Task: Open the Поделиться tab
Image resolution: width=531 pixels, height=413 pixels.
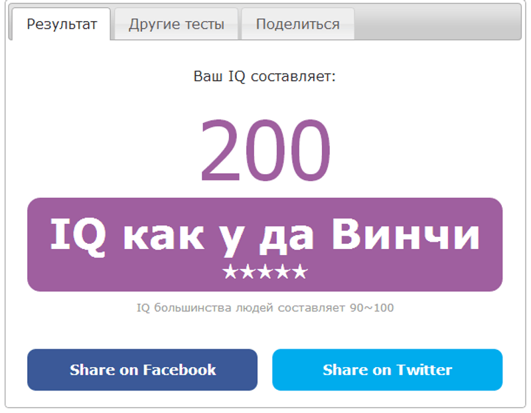Action: coord(298,24)
